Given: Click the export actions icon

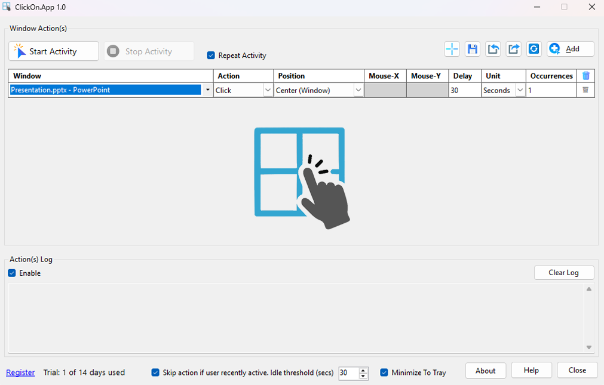Looking at the screenshot, I should [513, 49].
